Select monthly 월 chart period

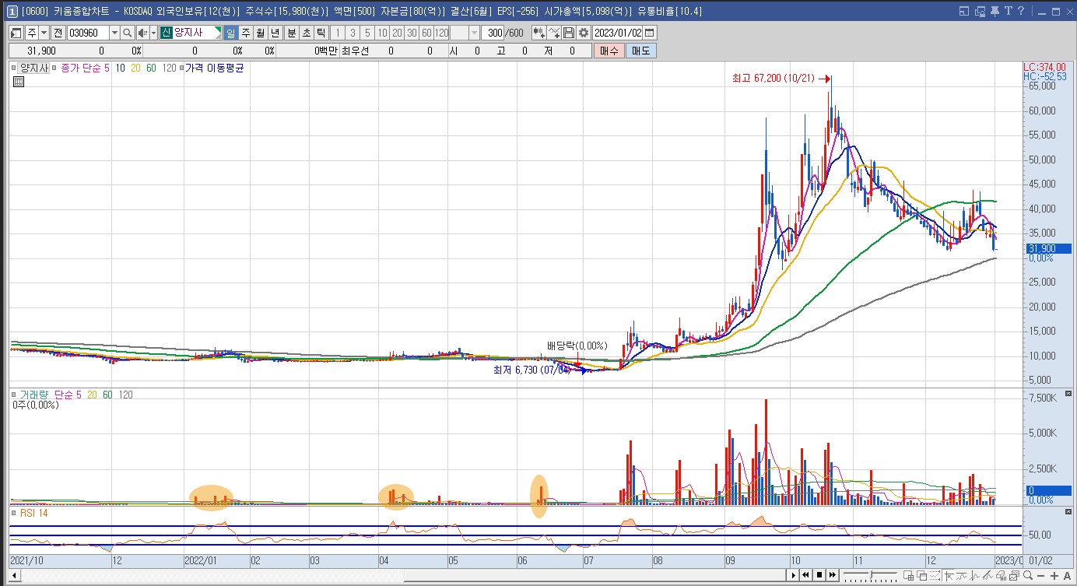260,33
